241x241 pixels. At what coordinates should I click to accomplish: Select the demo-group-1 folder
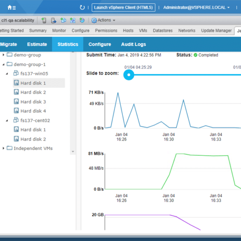coord(30,64)
